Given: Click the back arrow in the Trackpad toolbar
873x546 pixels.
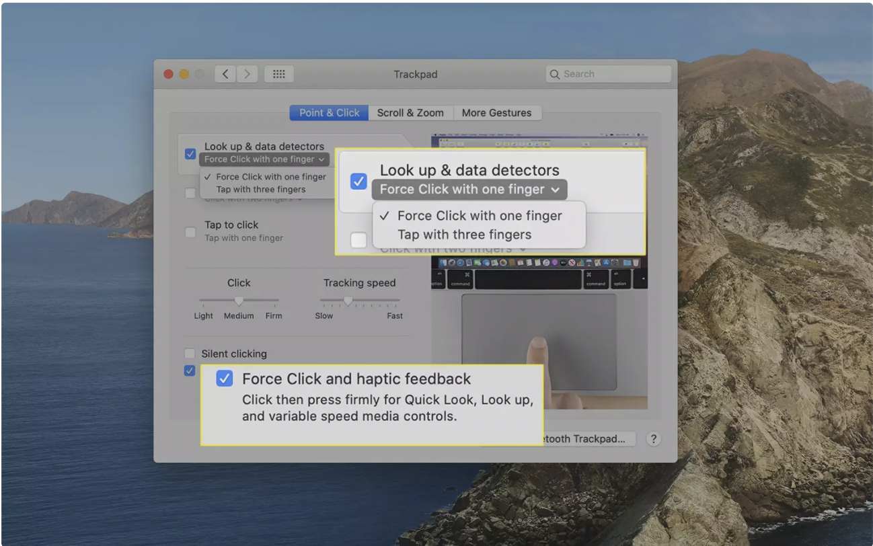Looking at the screenshot, I should (x=225, y=74).
